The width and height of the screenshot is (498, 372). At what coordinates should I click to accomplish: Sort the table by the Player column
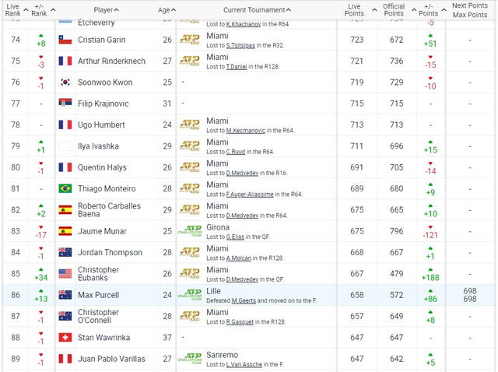pos(106,10)
